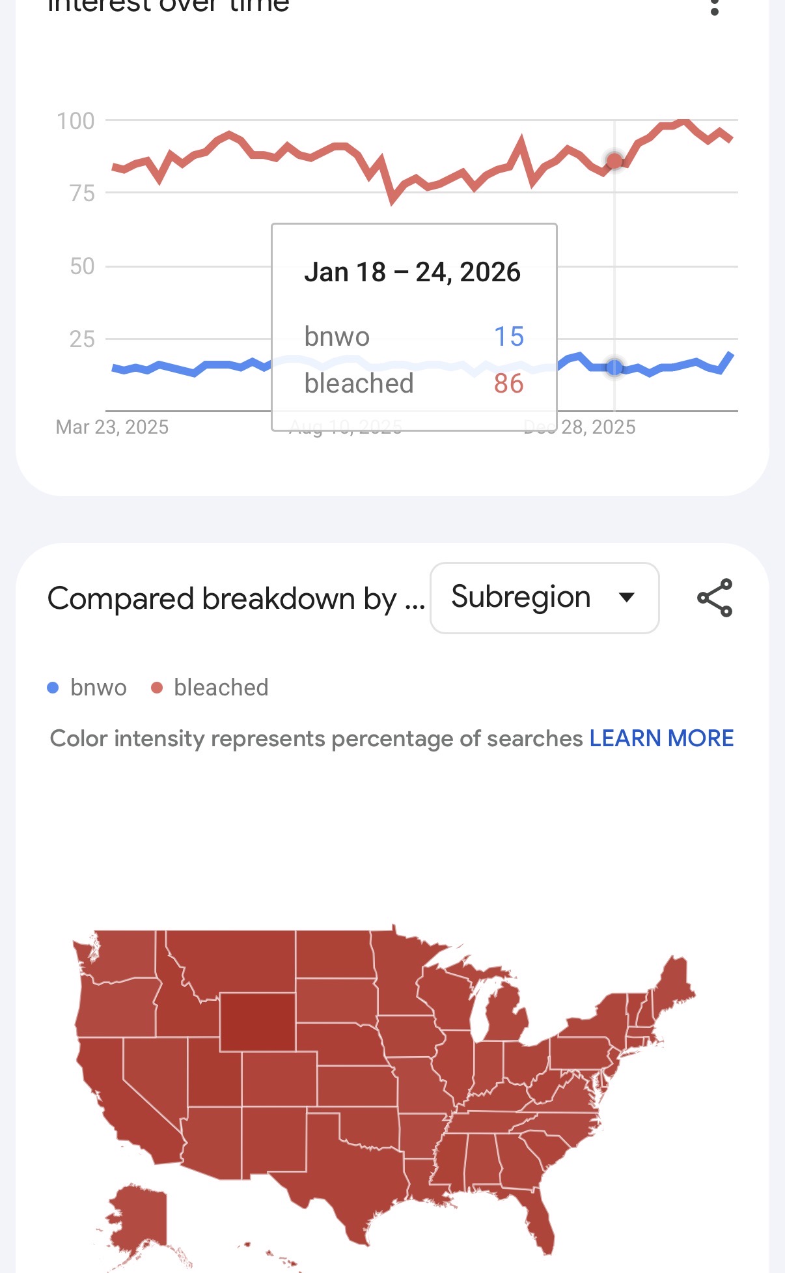Open the LEARN MORE link
785x1273 pixels.
point(661,738)
